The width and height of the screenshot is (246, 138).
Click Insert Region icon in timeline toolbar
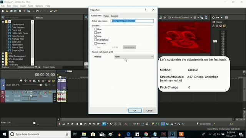pos(157,124)
